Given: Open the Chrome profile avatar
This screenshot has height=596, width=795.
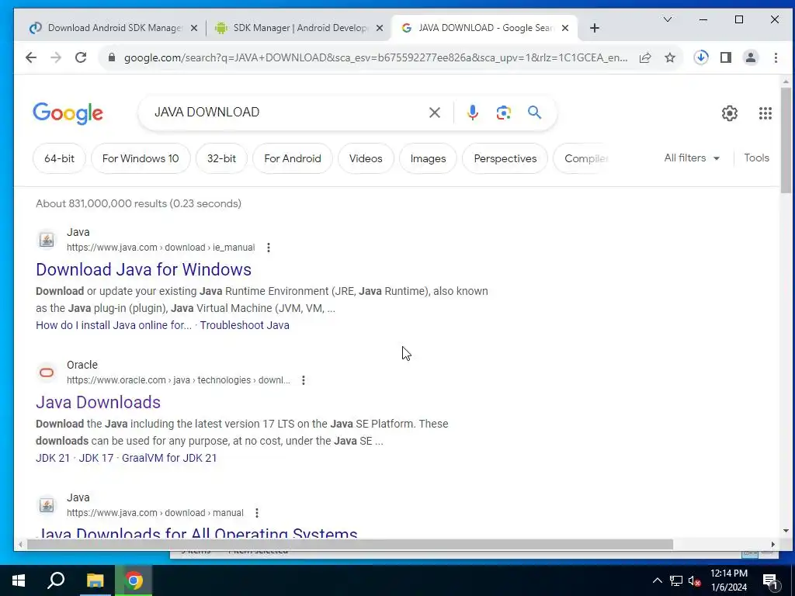Looking at the screenshot, I should point(751,57).
